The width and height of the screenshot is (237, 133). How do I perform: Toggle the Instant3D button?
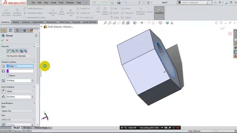159,13
